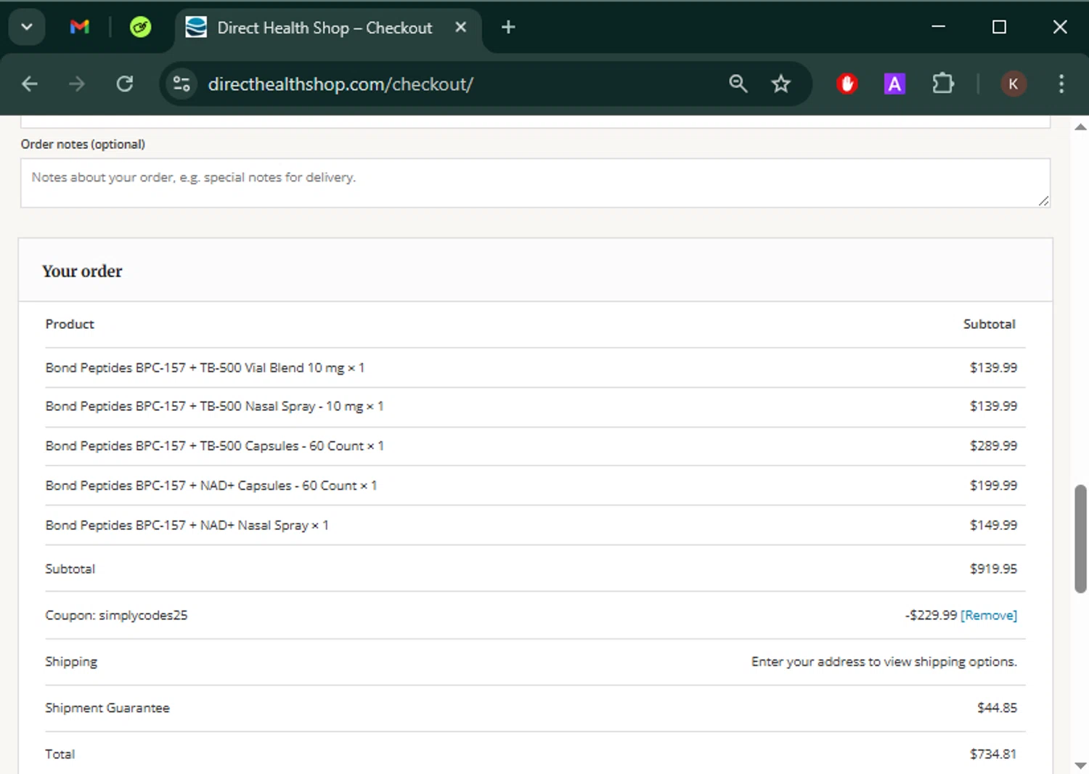View site information icon in address bar
The height and width of the screenshot is (774, 1089).
coord(181,84)
